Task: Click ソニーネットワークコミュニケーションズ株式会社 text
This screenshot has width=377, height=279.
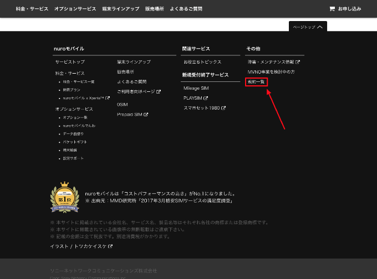Action: [x=104, y=271]
